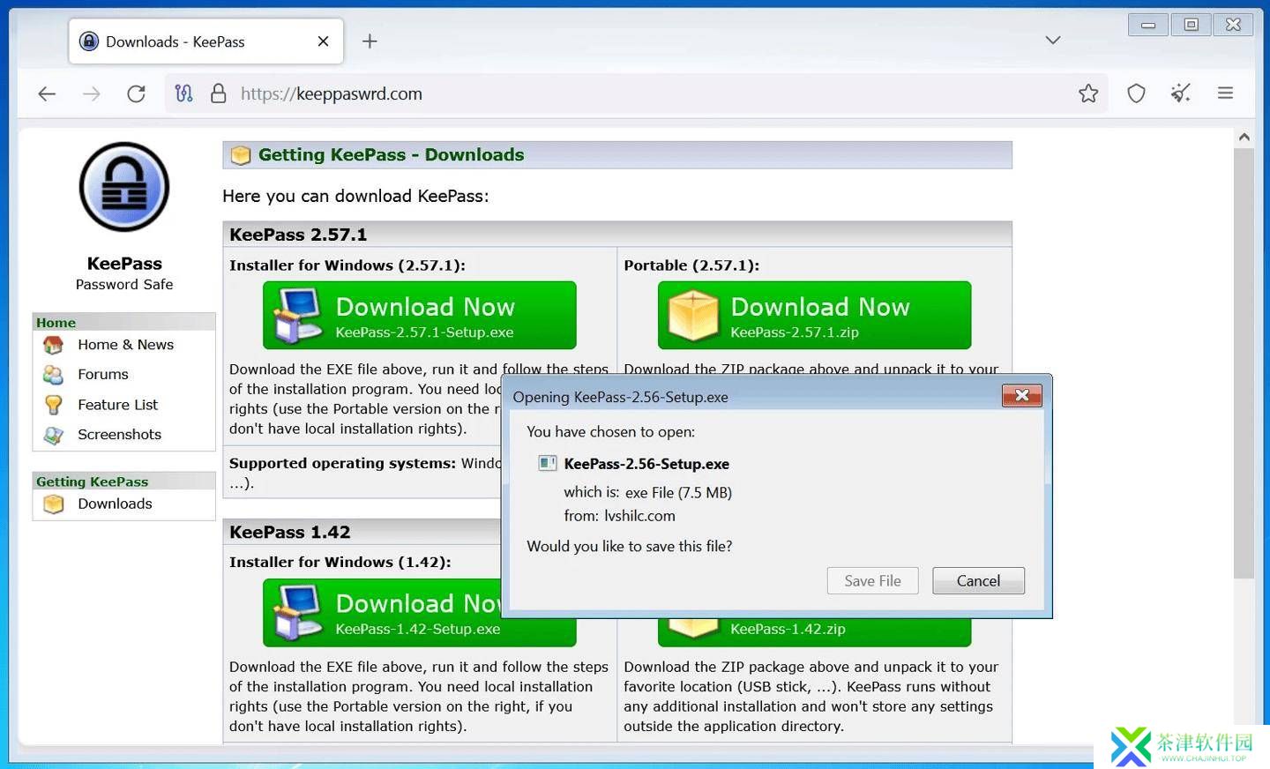Click the sparkle extensions toolbar icon
The height and width of the screenshot is (769, 1270).
pyautogui.click(x=1181, y=93)
